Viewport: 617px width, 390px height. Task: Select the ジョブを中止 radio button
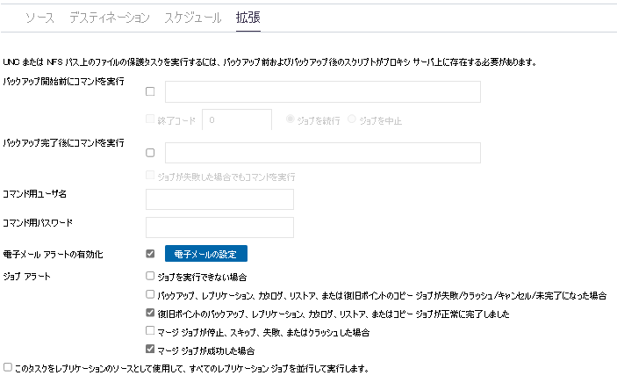352,119
